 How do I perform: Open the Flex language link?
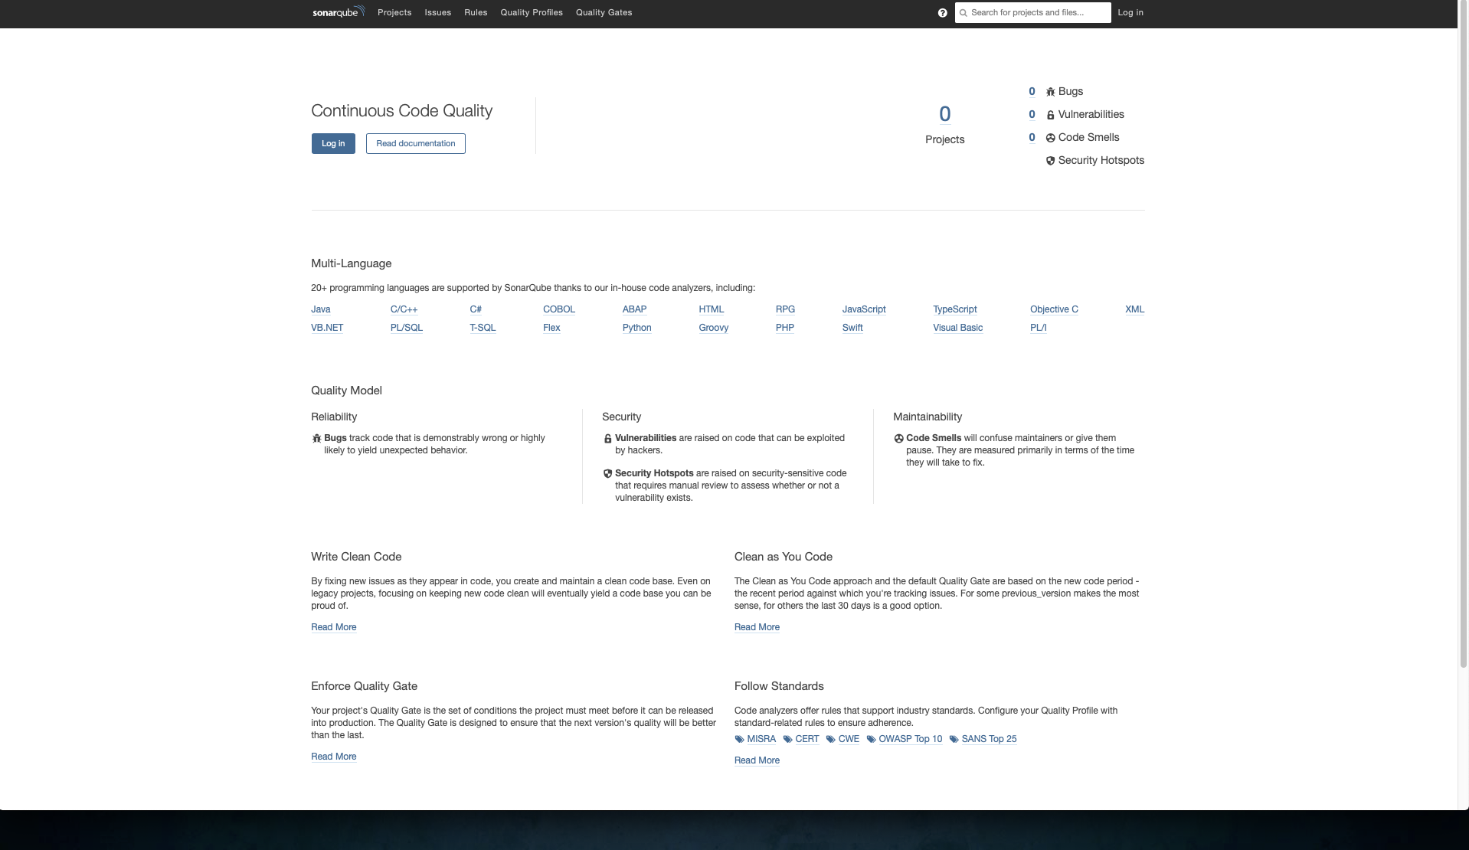[x=551, y=328]
